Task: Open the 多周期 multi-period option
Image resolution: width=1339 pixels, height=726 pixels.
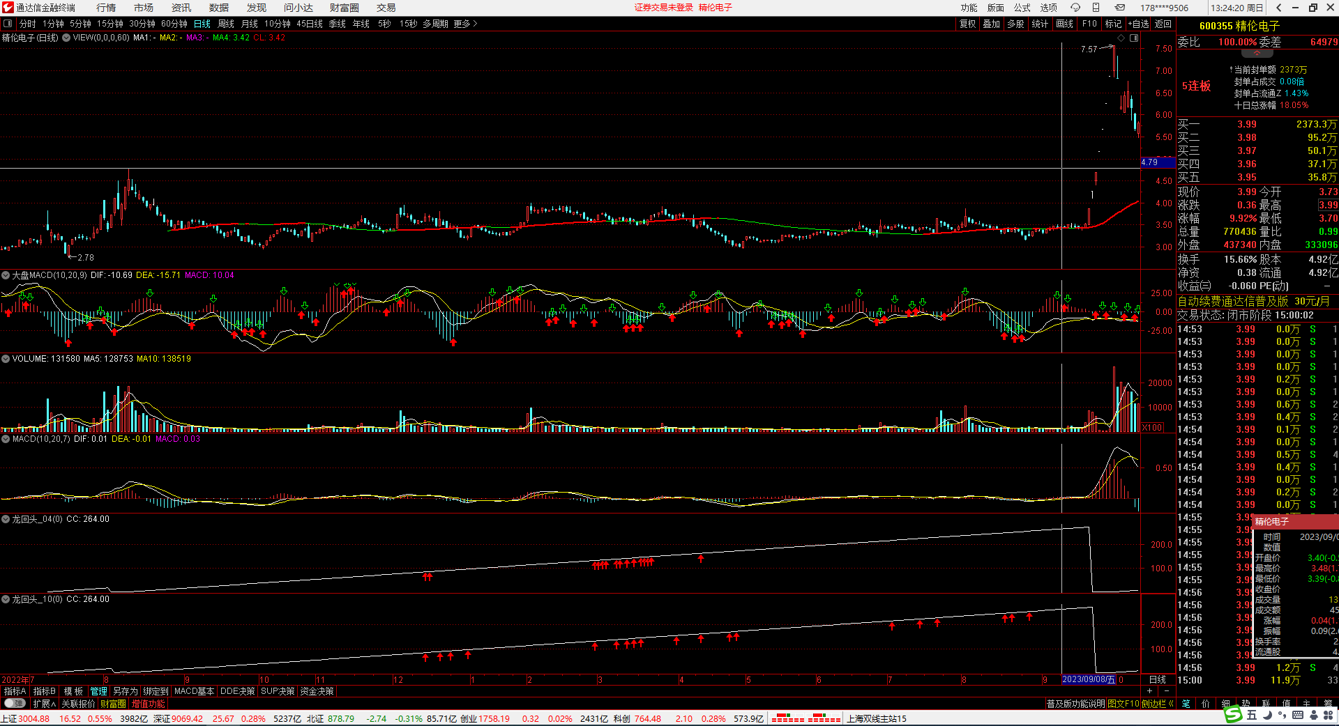Action: (x=435, y=24)
